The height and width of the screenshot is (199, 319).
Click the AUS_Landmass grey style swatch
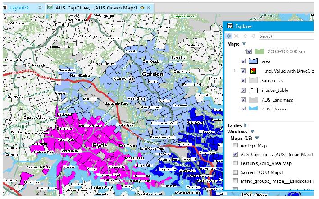(x=253, y=100)
